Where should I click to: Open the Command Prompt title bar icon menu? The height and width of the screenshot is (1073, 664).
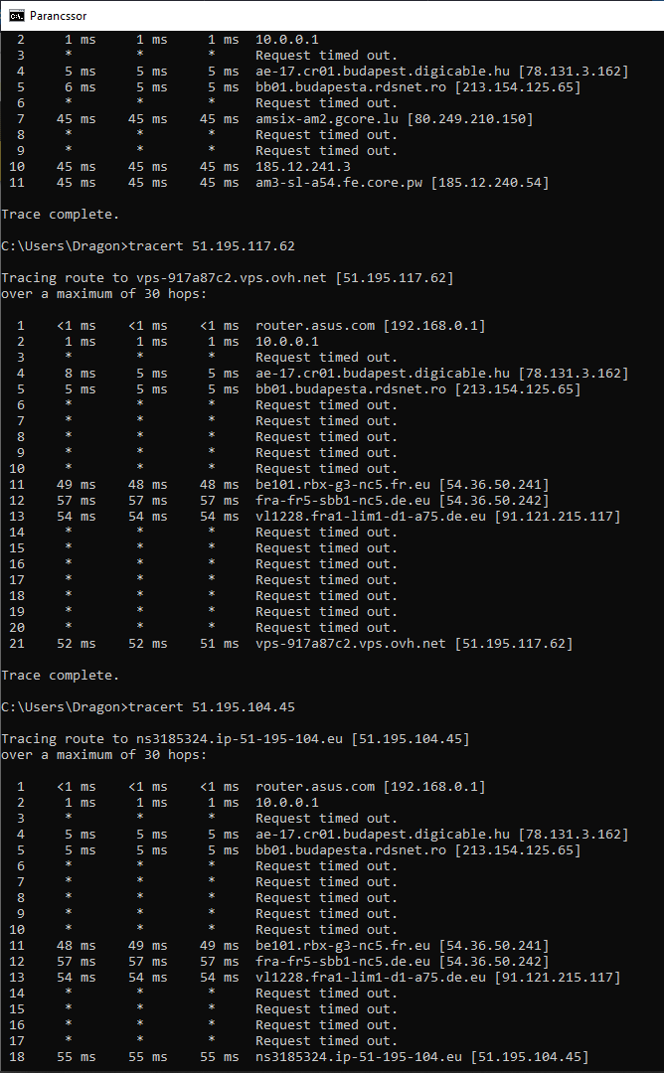coord(17,15)
